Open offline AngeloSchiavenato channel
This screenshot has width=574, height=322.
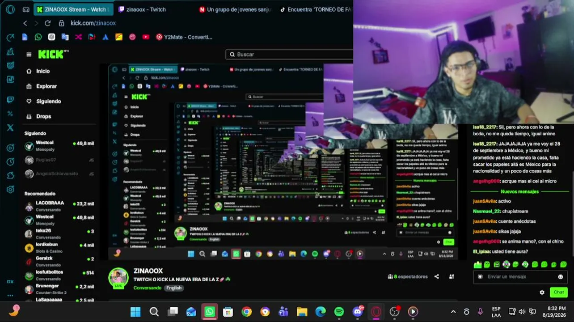click(x=59, y=174)
